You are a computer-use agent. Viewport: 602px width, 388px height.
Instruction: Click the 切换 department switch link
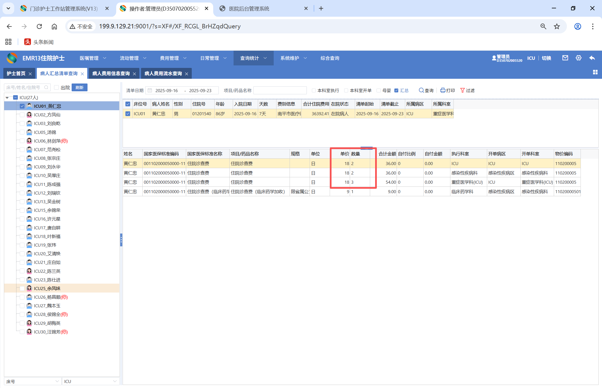pos(546,58)
